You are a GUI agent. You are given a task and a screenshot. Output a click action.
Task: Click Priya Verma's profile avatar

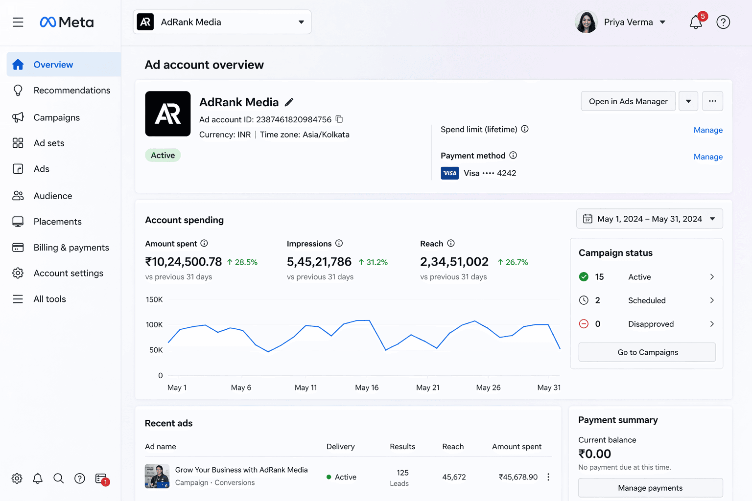click(586, 22)
